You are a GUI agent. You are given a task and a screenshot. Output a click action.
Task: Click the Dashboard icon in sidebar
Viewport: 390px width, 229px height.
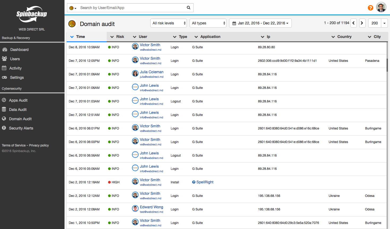[5, 50]
